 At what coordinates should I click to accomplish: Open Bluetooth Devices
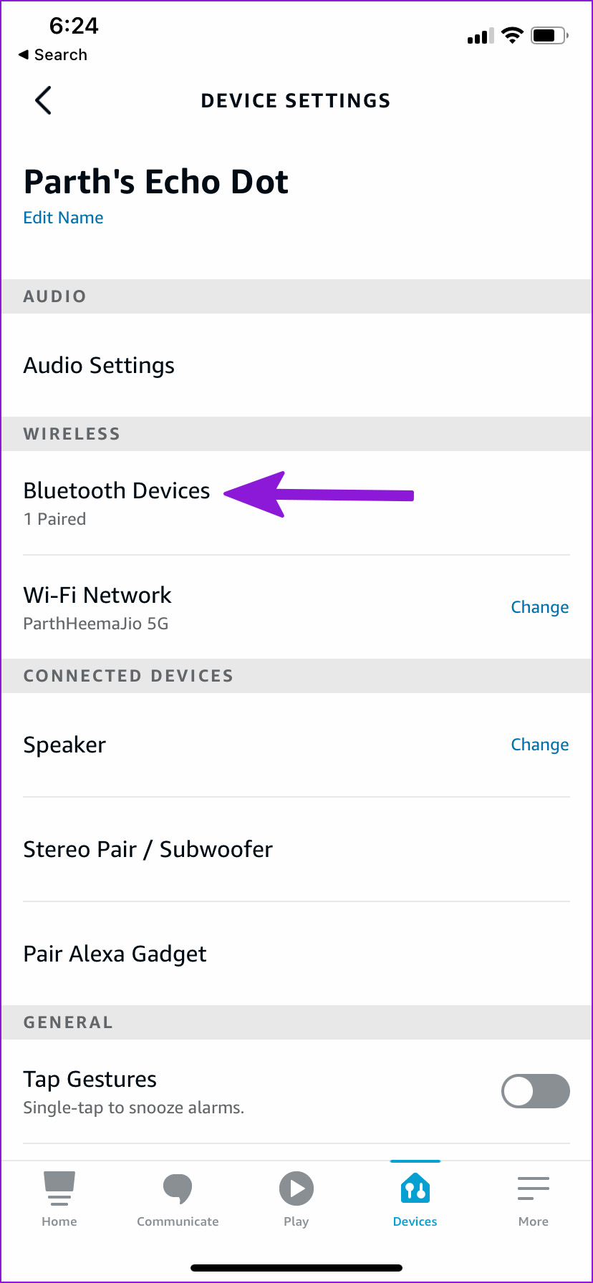click(117, 491)
